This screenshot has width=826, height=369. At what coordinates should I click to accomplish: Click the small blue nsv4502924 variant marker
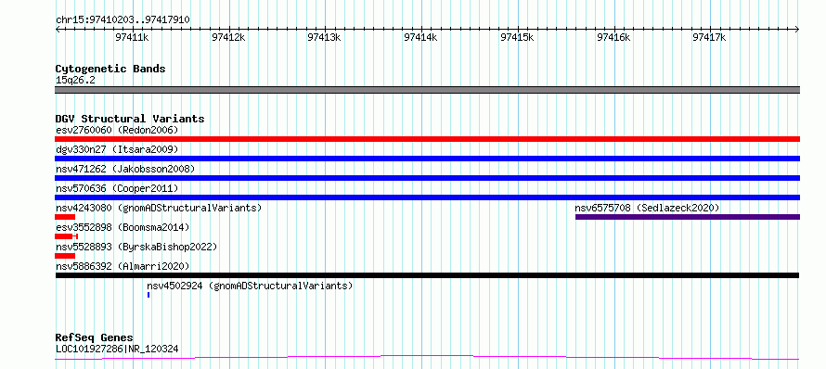[x=148, y=295]
